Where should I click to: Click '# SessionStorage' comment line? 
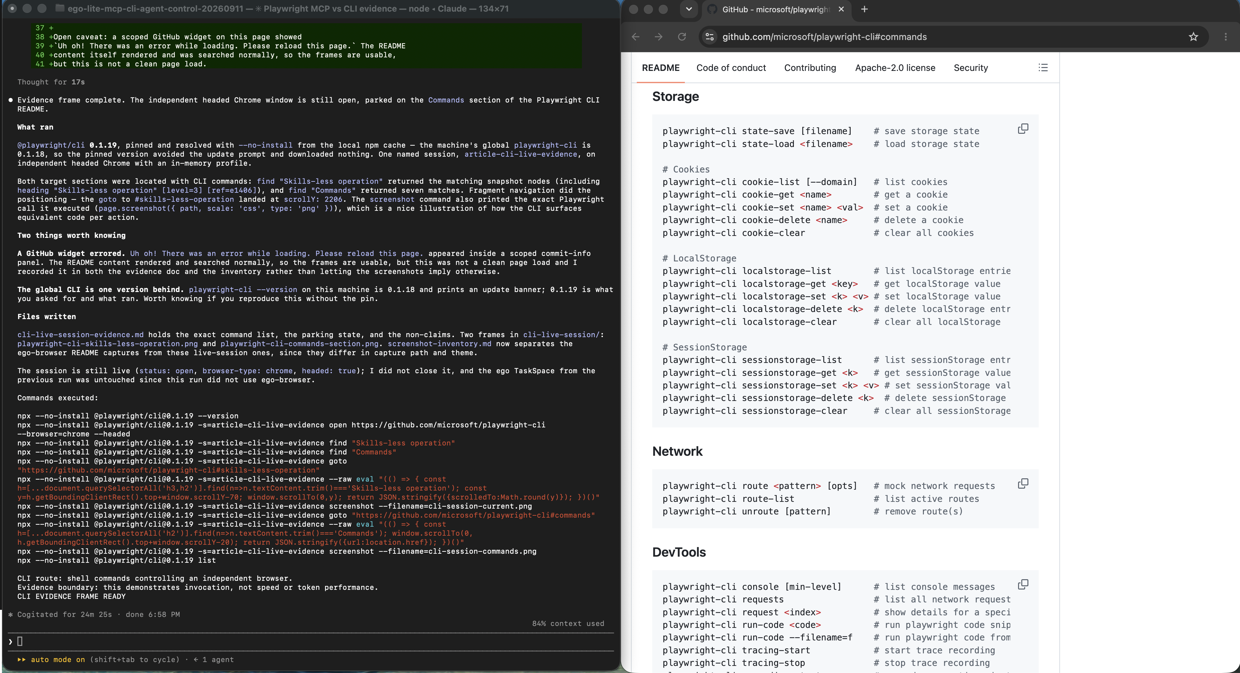tap(705, 347)
